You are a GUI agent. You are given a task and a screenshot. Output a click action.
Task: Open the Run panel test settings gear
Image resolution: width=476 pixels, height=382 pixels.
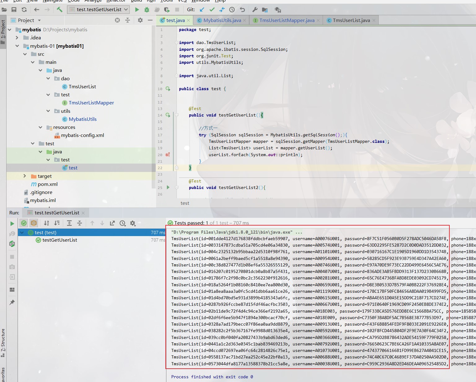coord(133,223)
